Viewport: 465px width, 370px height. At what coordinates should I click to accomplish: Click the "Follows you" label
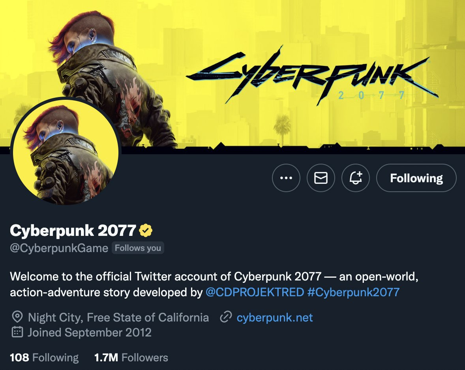click(x=138, y=248)
